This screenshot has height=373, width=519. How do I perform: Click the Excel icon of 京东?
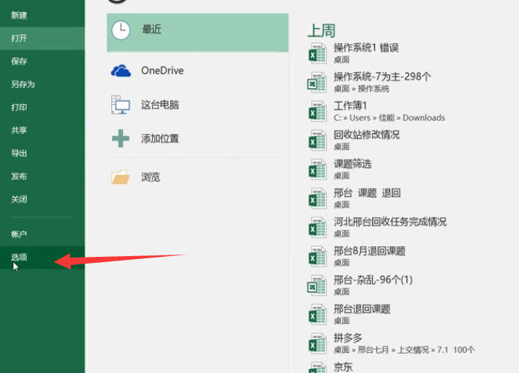[318, 368]
